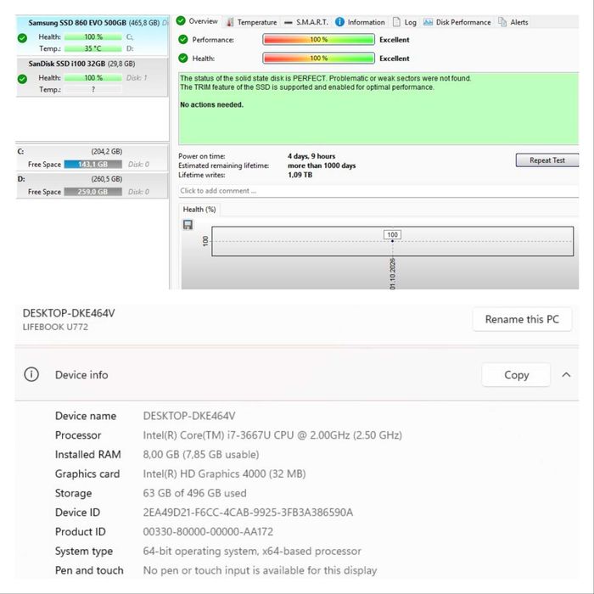Click the 100 data point on health graph
The width and height of the screenshot is (594, 594).
click(392, 241)
